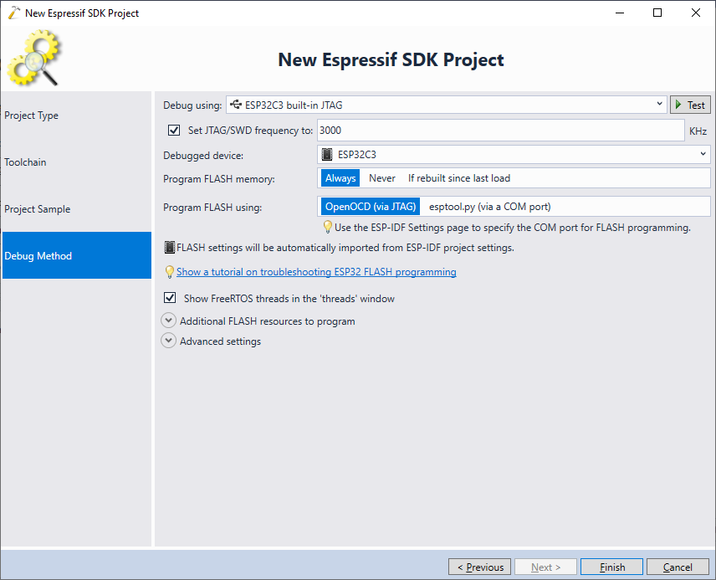Click the hammer icon in the title bar
Screen dimensions: 716x580
click(x=13, y=13)
